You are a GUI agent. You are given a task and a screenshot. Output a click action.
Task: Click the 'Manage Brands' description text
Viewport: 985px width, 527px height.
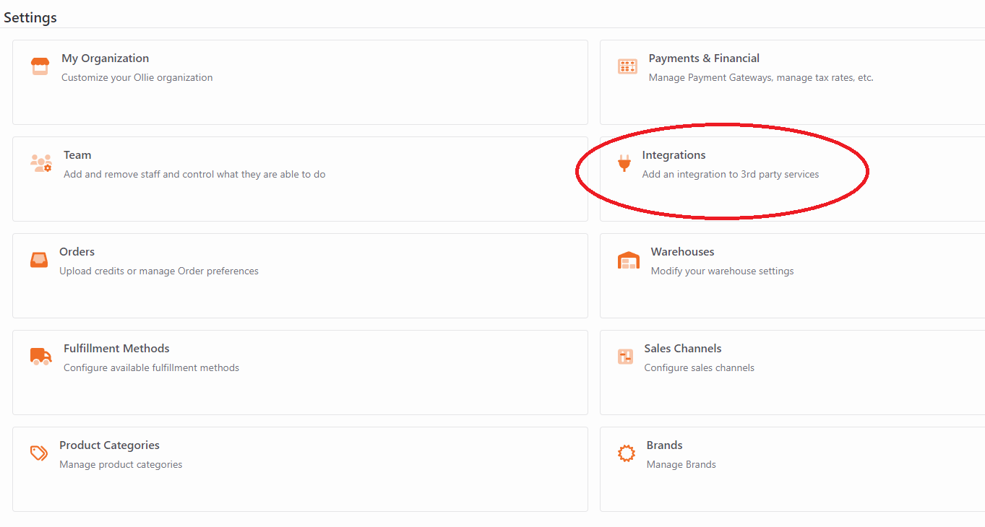click(x=681, y=464)
